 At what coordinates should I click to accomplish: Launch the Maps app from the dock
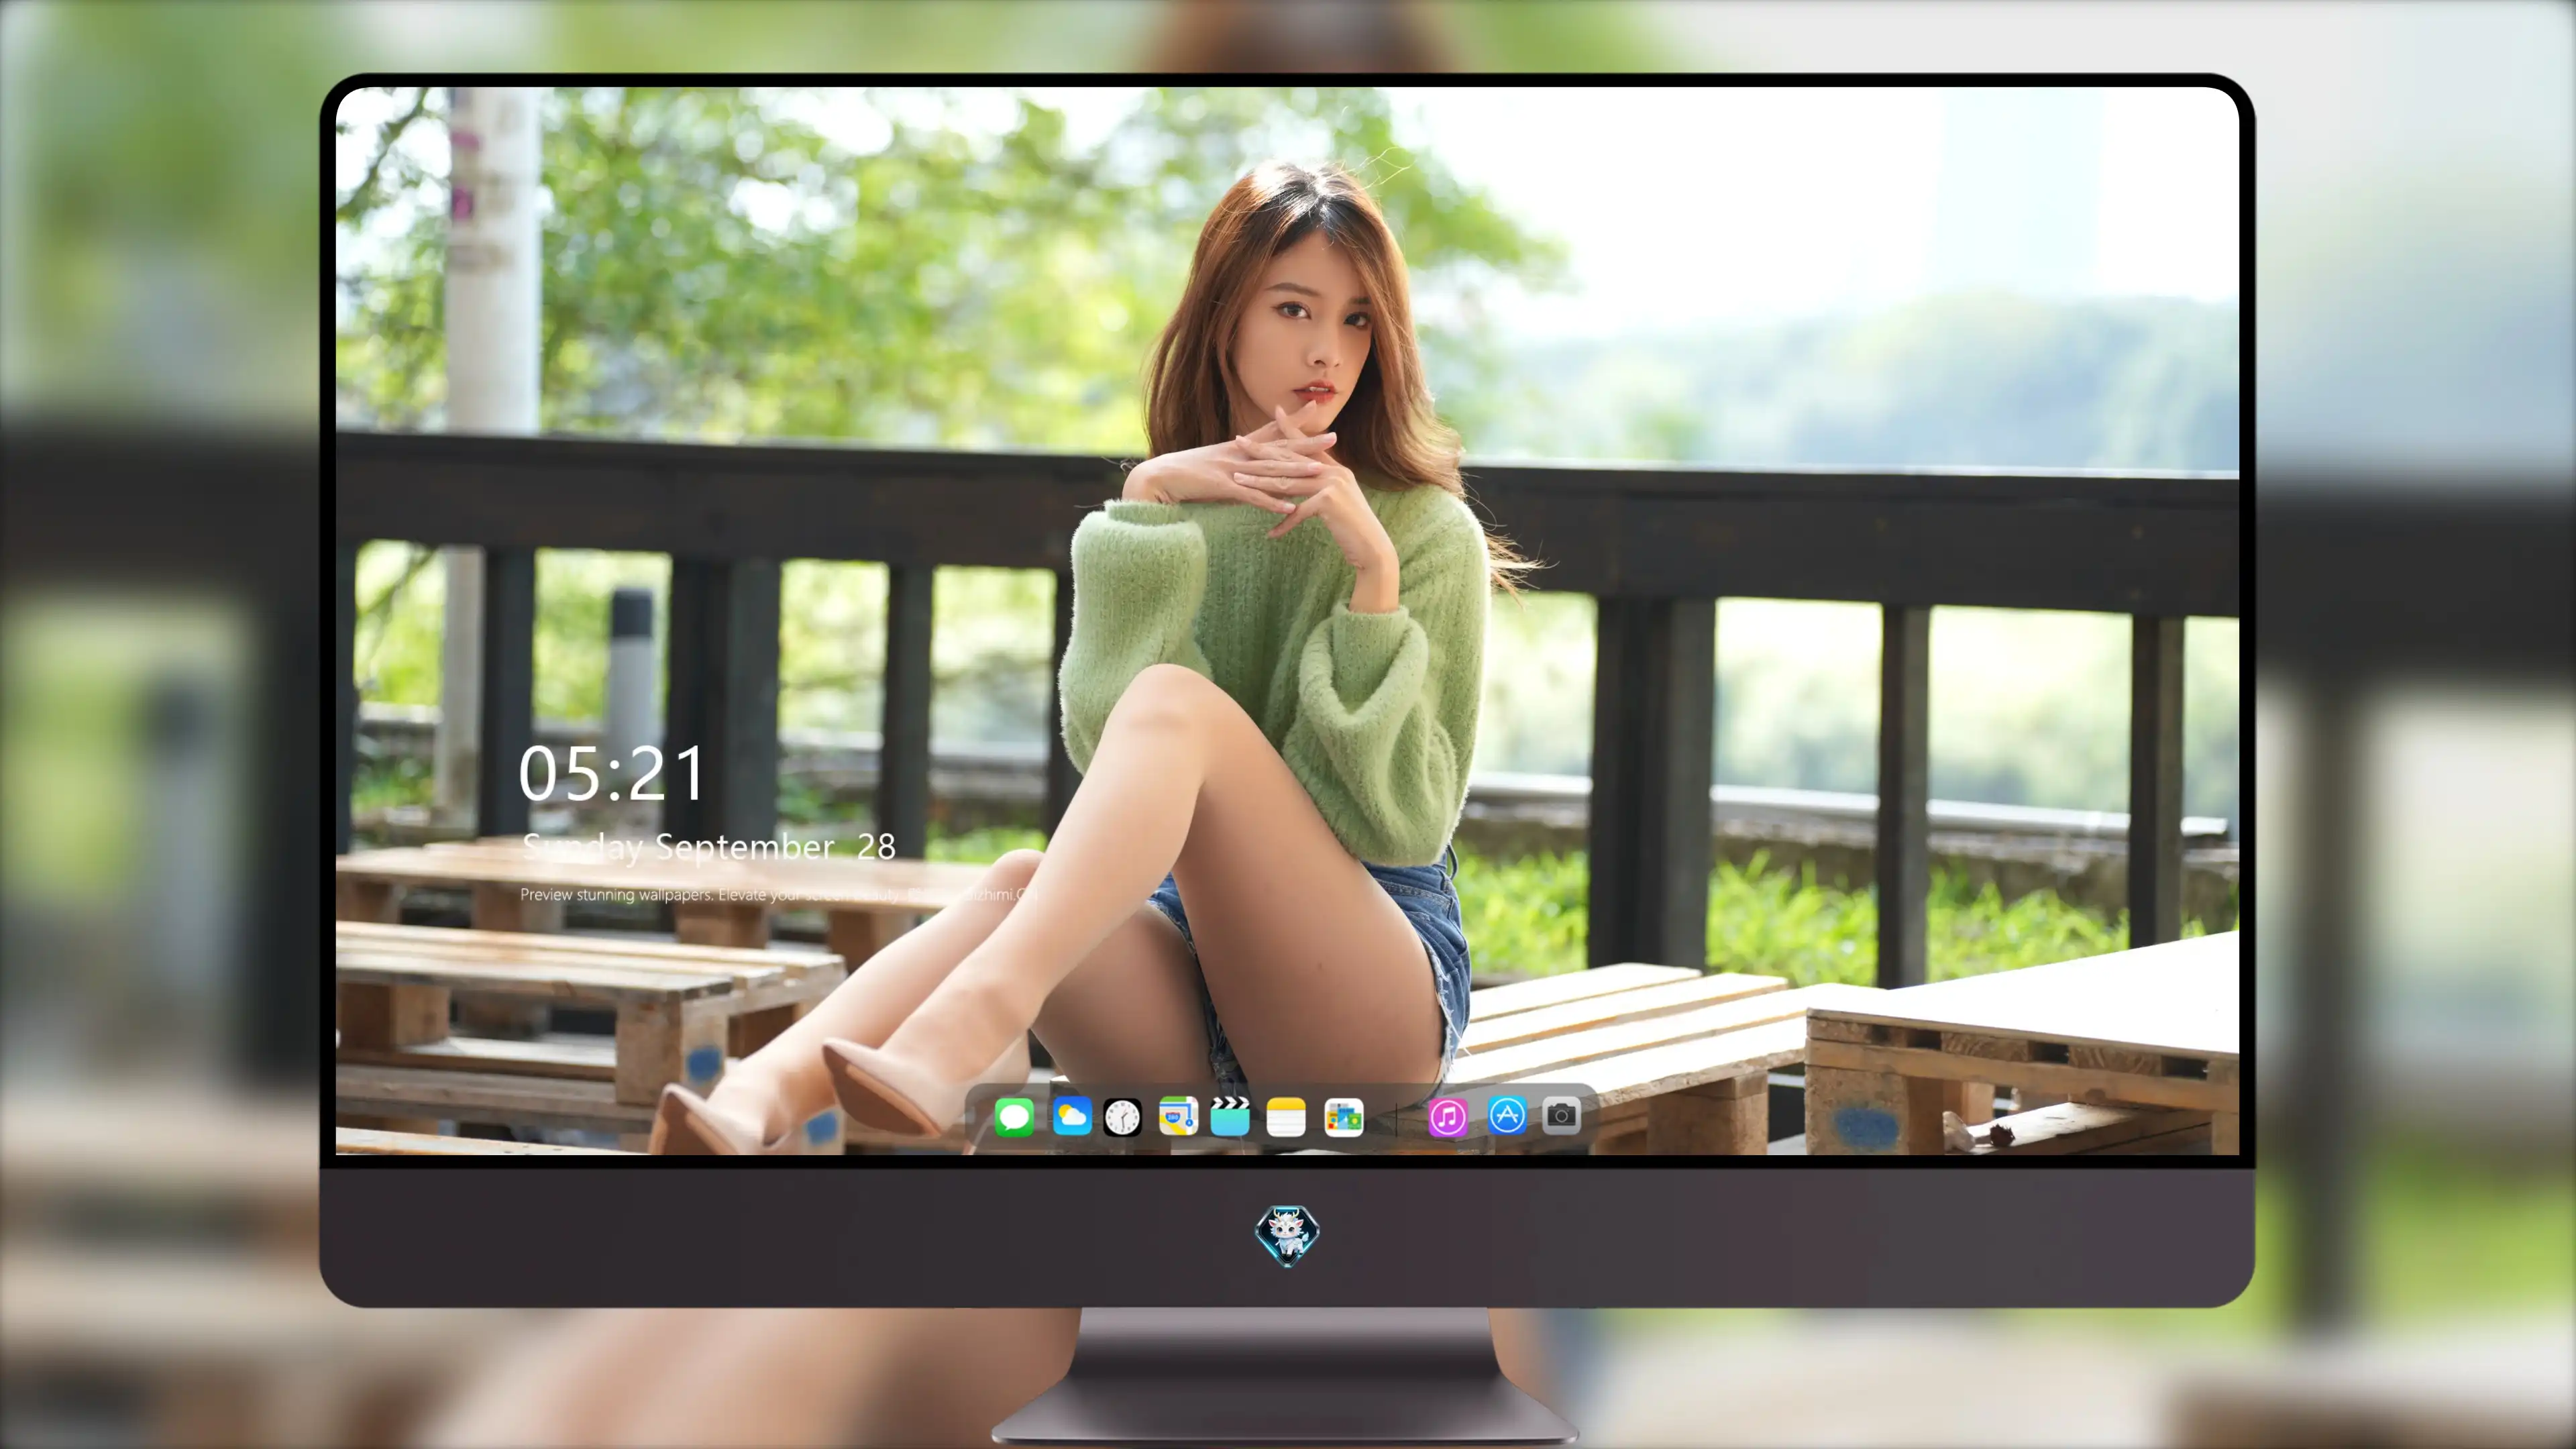1178,1116
